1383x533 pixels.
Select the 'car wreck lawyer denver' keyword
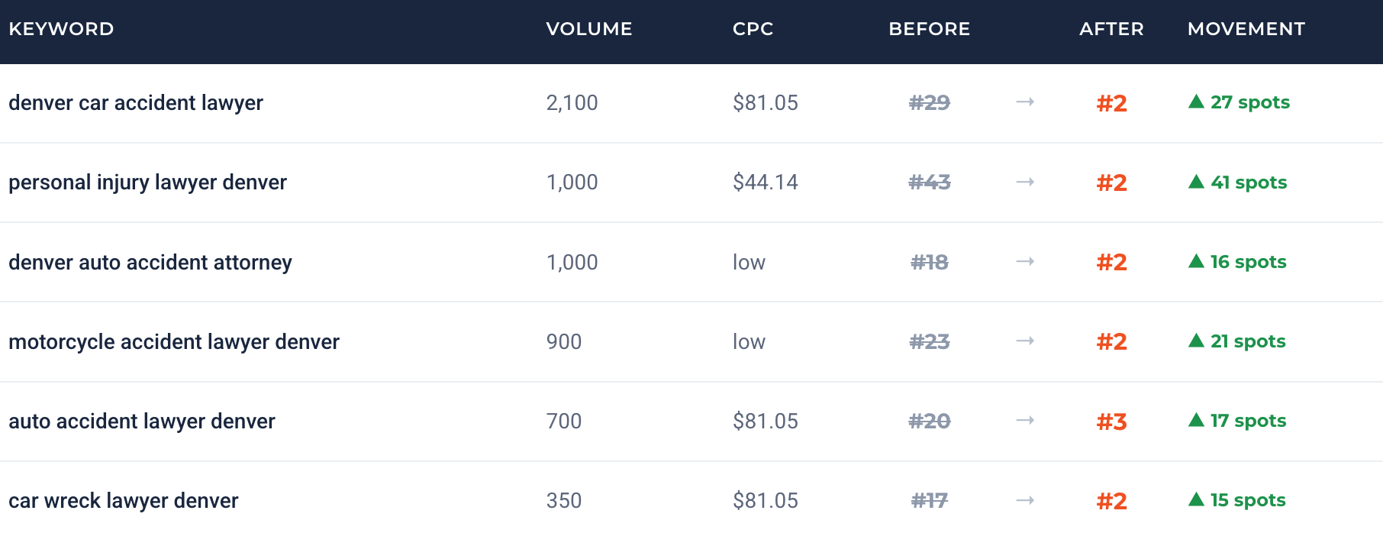click(x=124, y=501)
